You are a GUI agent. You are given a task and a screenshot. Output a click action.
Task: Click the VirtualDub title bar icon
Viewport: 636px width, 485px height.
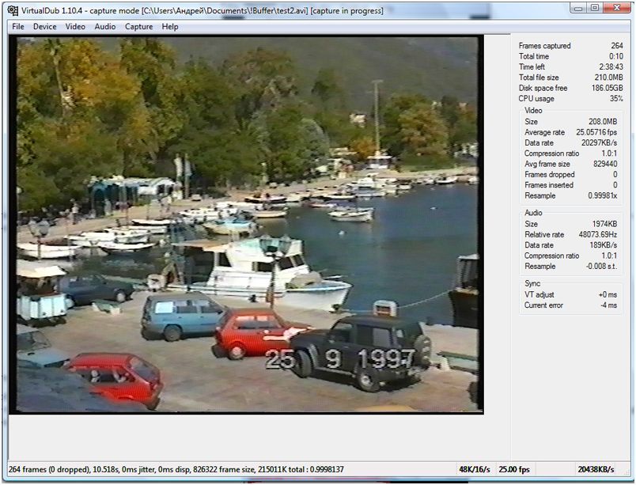(13, 11)
